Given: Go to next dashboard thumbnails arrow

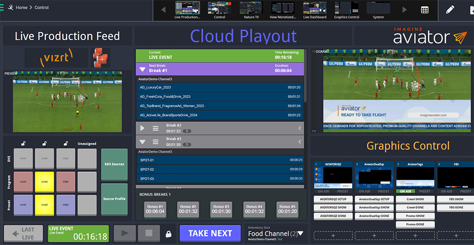Looking at the screenshot, I should (405, 10).
